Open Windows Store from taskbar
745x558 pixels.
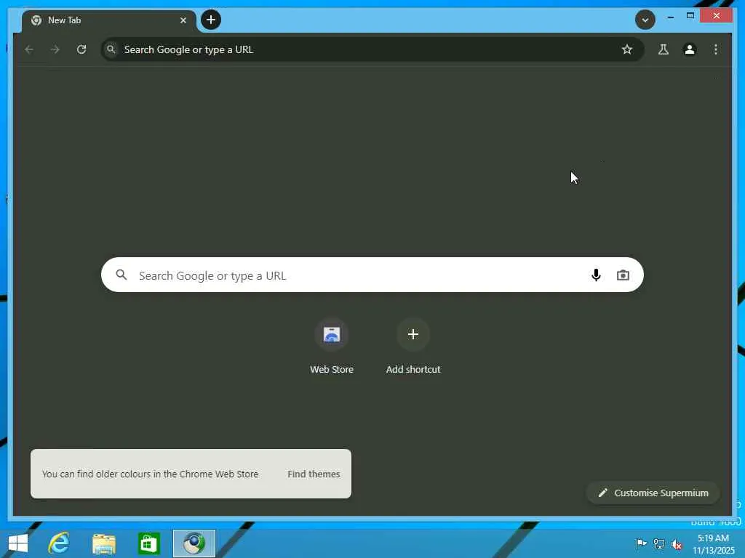(148, 543)
